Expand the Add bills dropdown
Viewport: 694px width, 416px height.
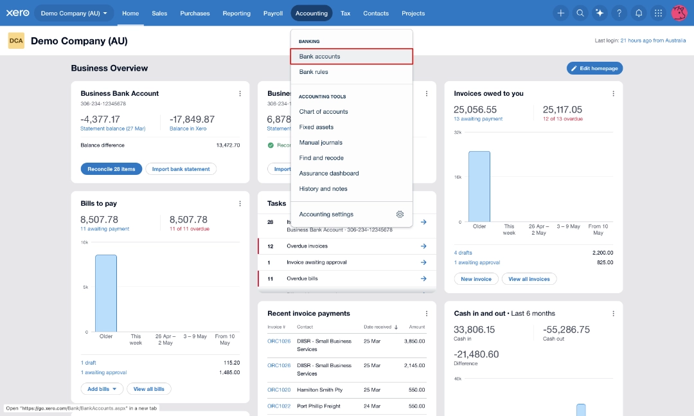coord(102,389)
